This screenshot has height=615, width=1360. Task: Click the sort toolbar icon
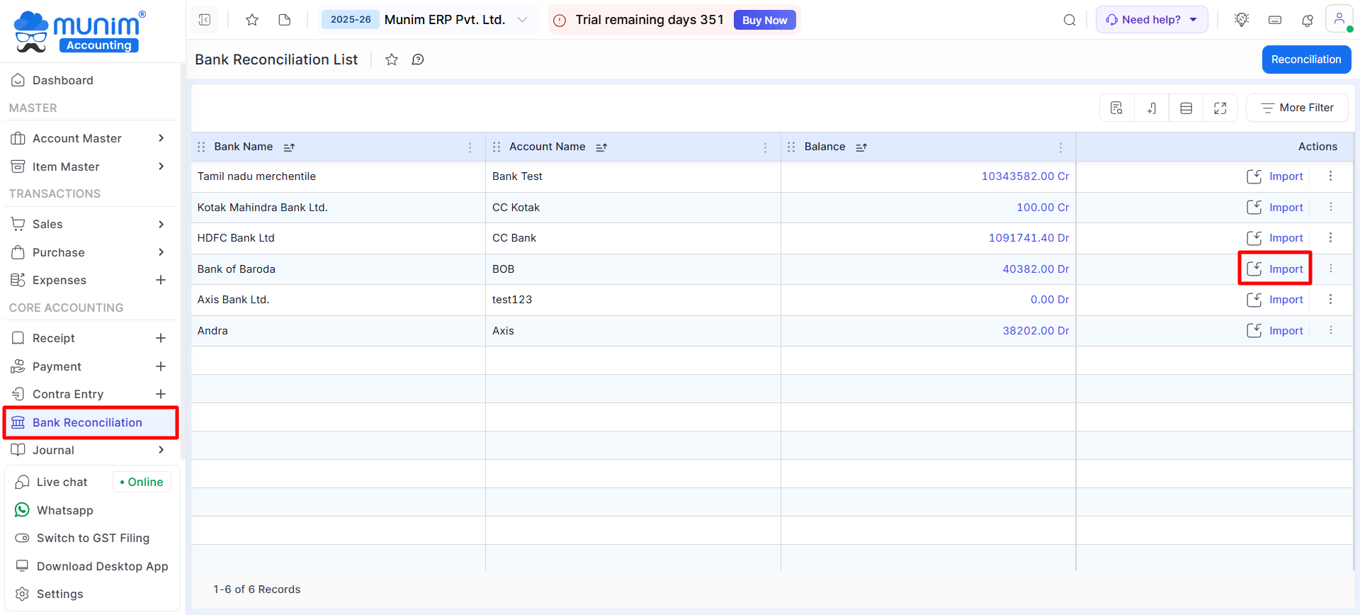tap(1152, 108)
